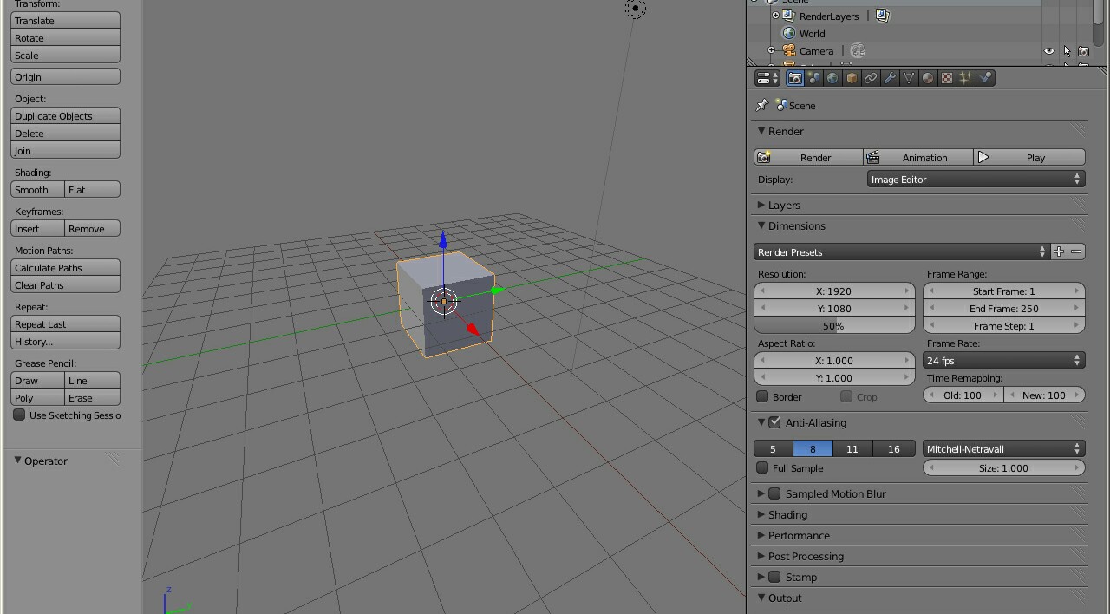Image resolution: width=1110 pixels, height=614 pixels.
Task: Open the Object properties tab (cube icon)
Action: click(x=852, y=78)
